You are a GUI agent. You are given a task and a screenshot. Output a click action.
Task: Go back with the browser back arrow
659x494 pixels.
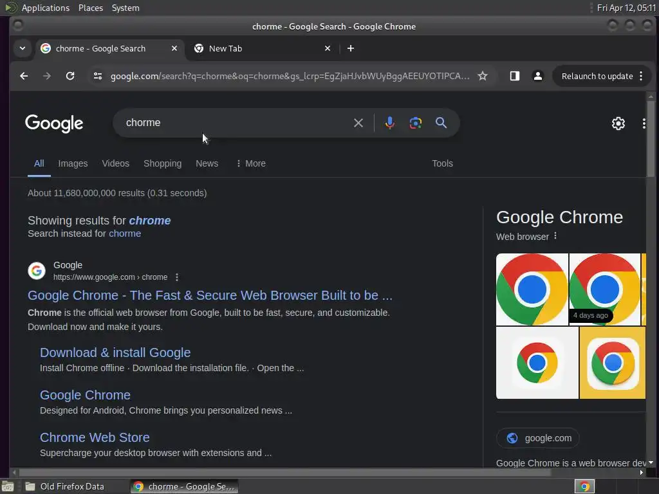[24, 76]
